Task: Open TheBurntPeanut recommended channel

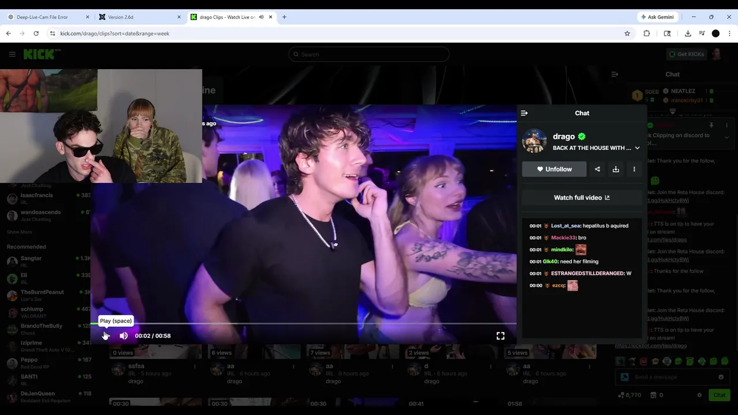Action: (x=49, y=295)
